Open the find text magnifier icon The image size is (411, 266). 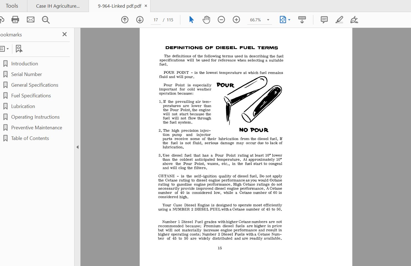pos(46,20)
